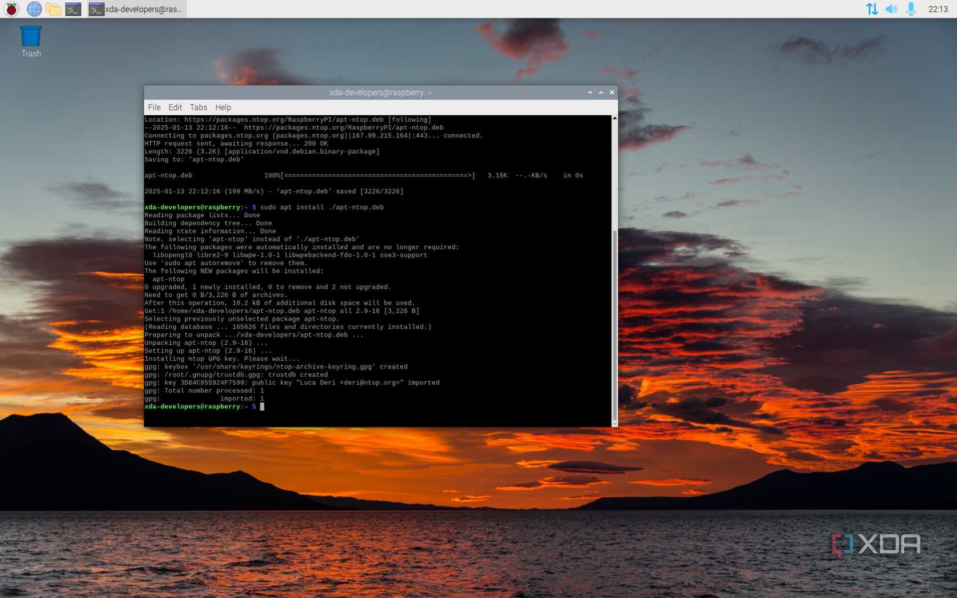
Task: Open the terminal window options chevron
Action: tap(590, 92)
